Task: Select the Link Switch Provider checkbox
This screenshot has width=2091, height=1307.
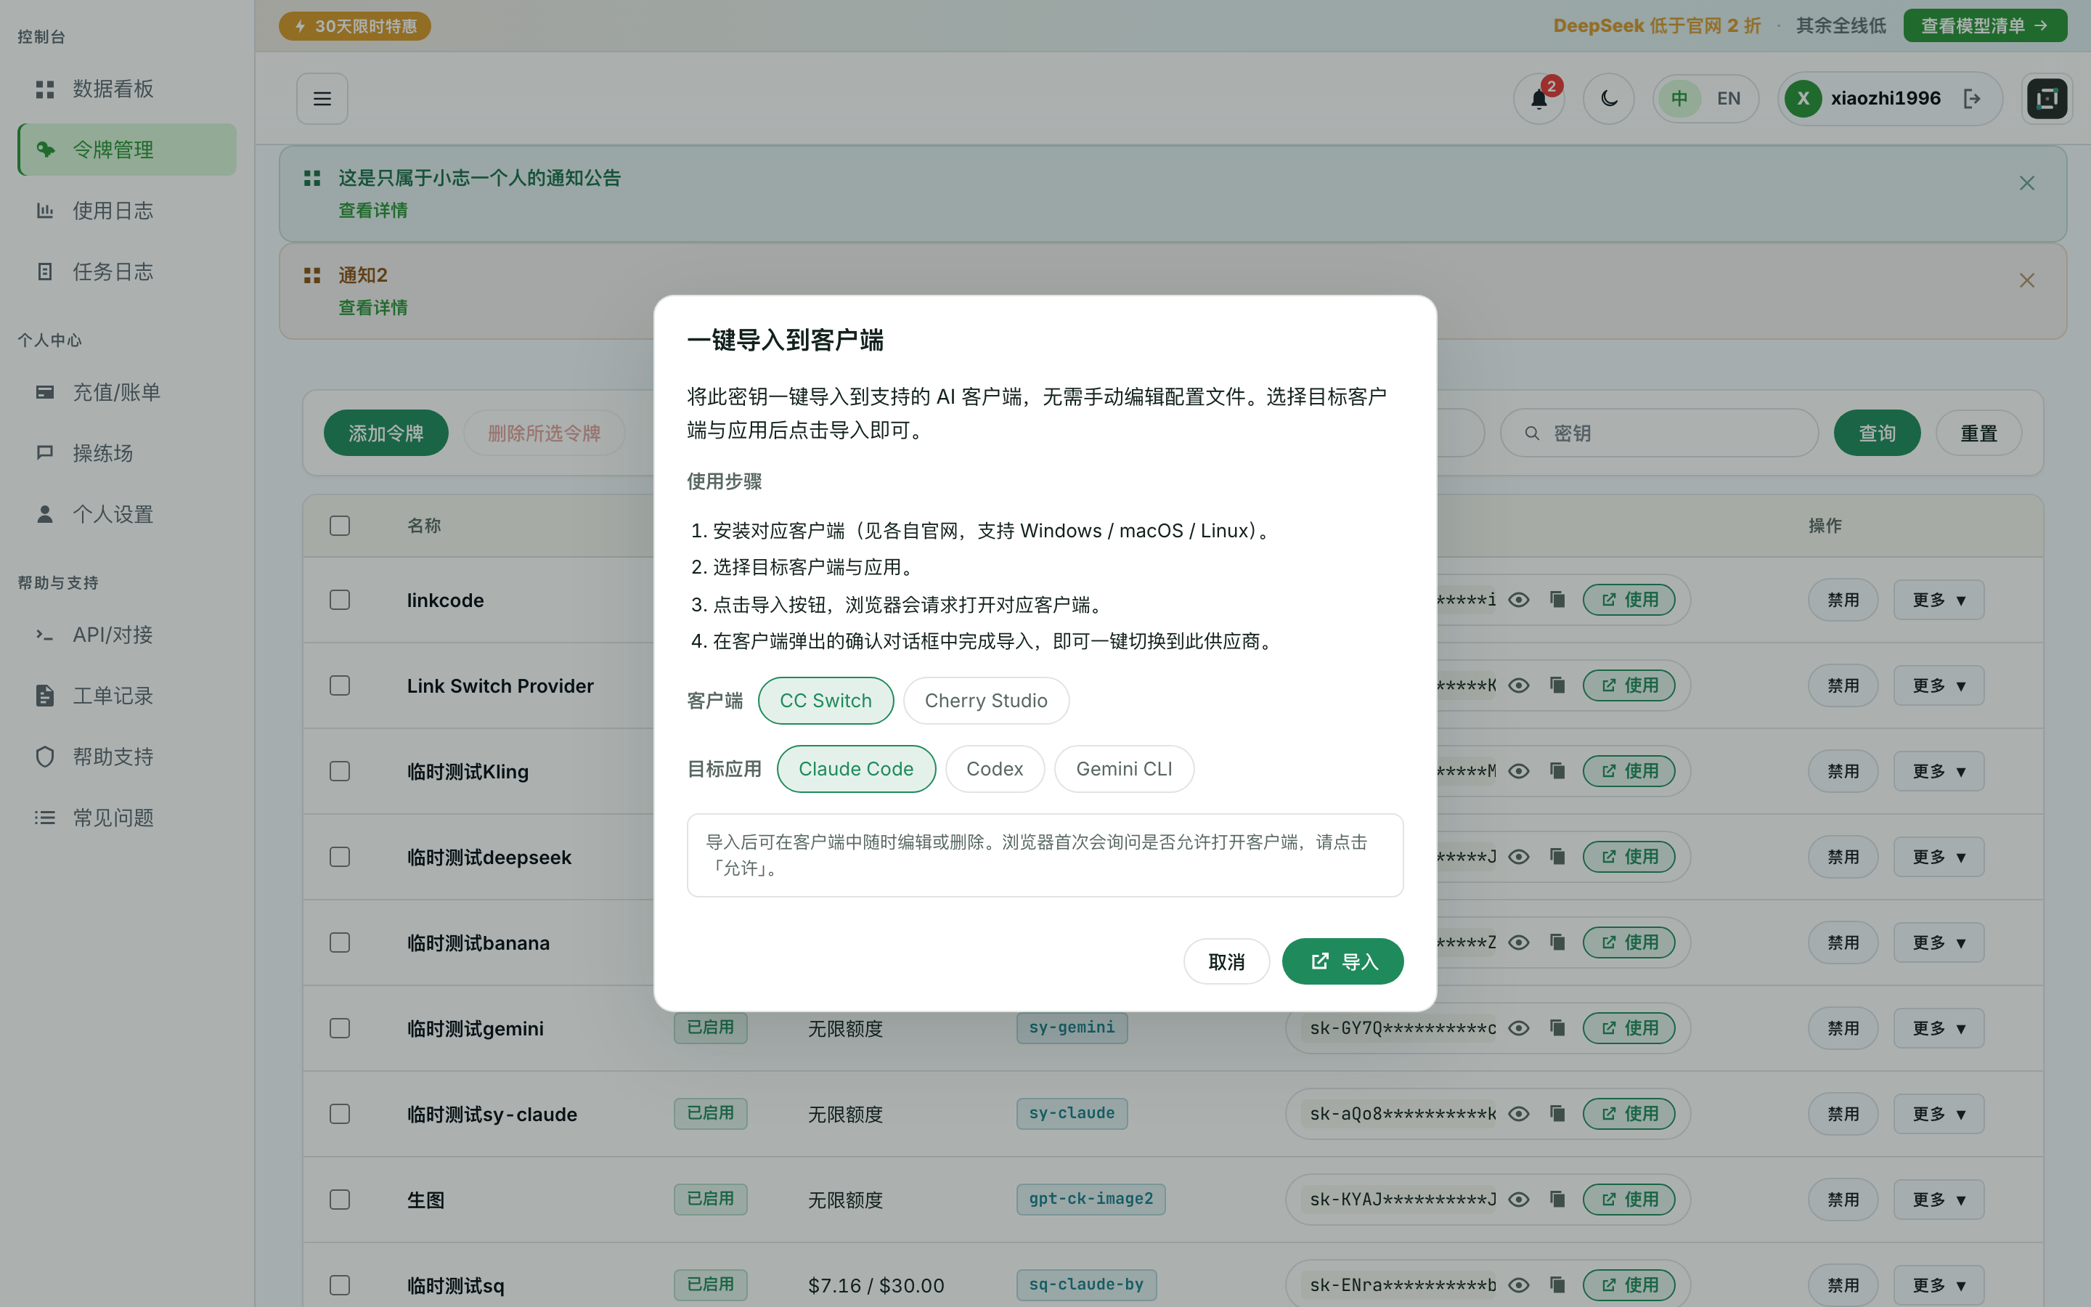Action: tap(340, 685)
